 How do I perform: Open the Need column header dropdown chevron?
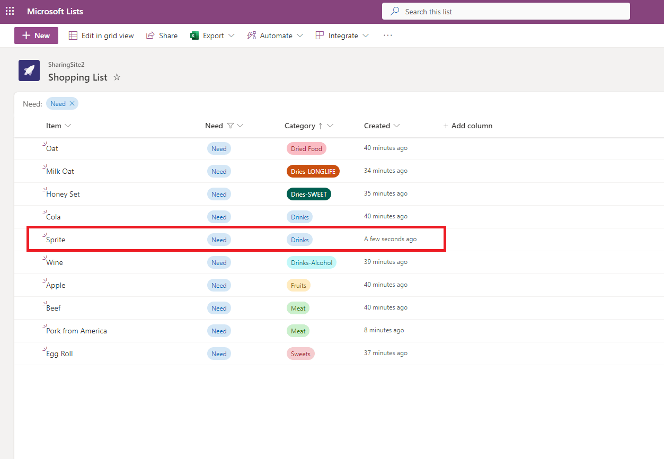click(240, 126)
